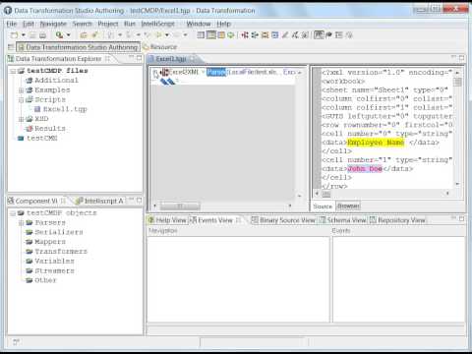Click the Excel2XML parser name in the script

(x=183, y=72)
